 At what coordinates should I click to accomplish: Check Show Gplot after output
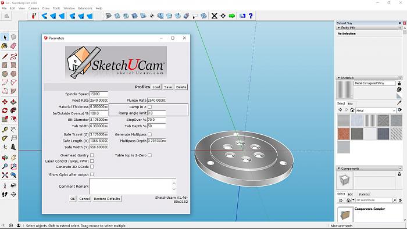[x=92, y=174]
